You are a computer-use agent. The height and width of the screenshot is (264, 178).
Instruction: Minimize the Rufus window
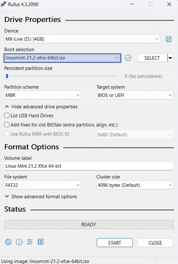pyautogui.click(x=132, y=4)
